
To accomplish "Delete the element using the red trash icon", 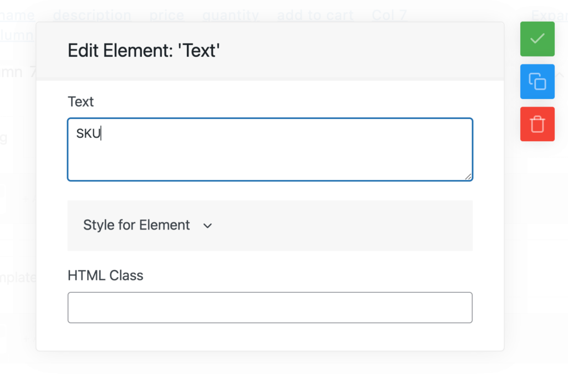I will coord(536,123).
